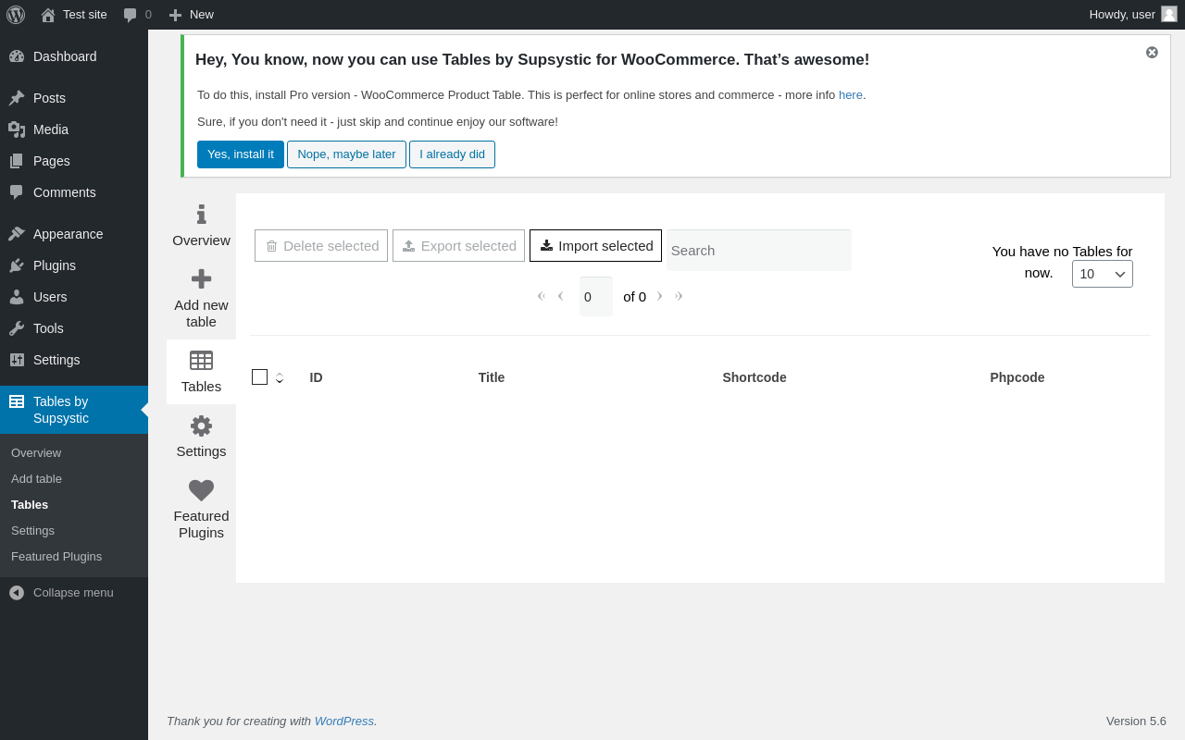This screenshot has width=1185, height=740.
Task: Select the Tables tab grid icon
Action: (x=201, y=360)
